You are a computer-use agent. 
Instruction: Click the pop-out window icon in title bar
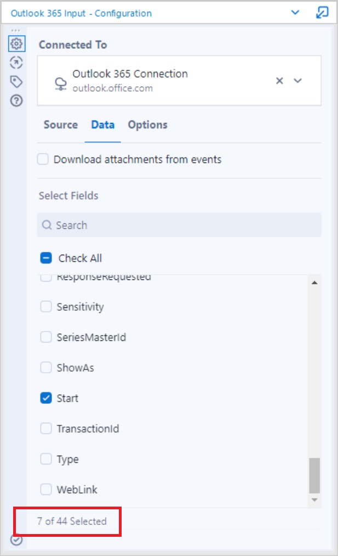point(322,13)
